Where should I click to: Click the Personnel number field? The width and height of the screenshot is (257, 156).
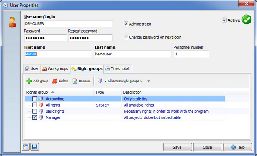click(x=191, y=54)
